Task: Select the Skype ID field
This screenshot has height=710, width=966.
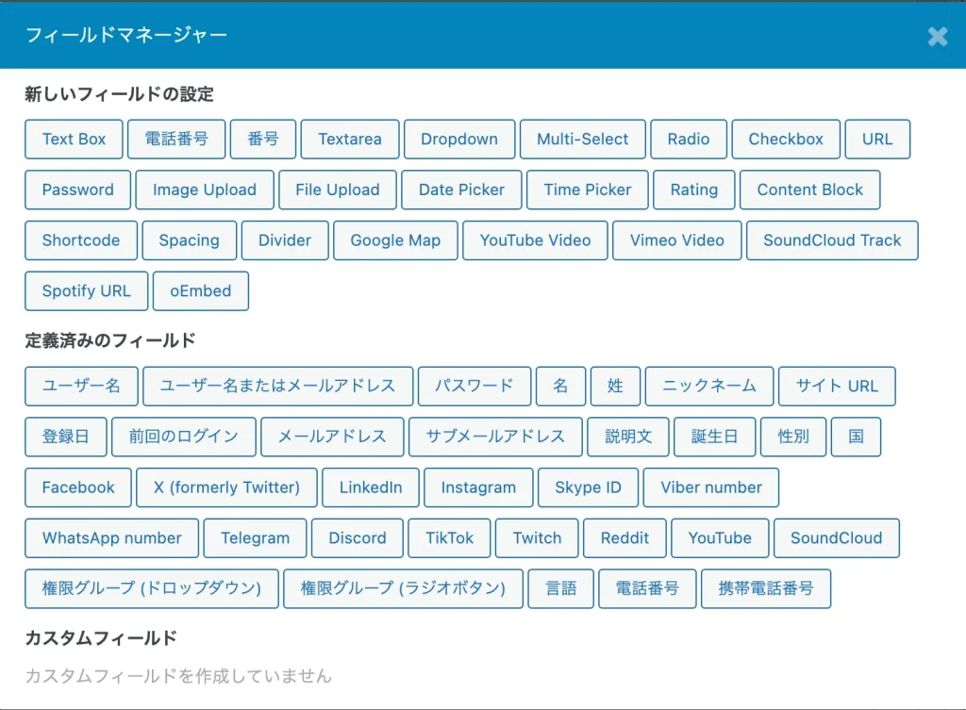Action: tap(588, 487)
